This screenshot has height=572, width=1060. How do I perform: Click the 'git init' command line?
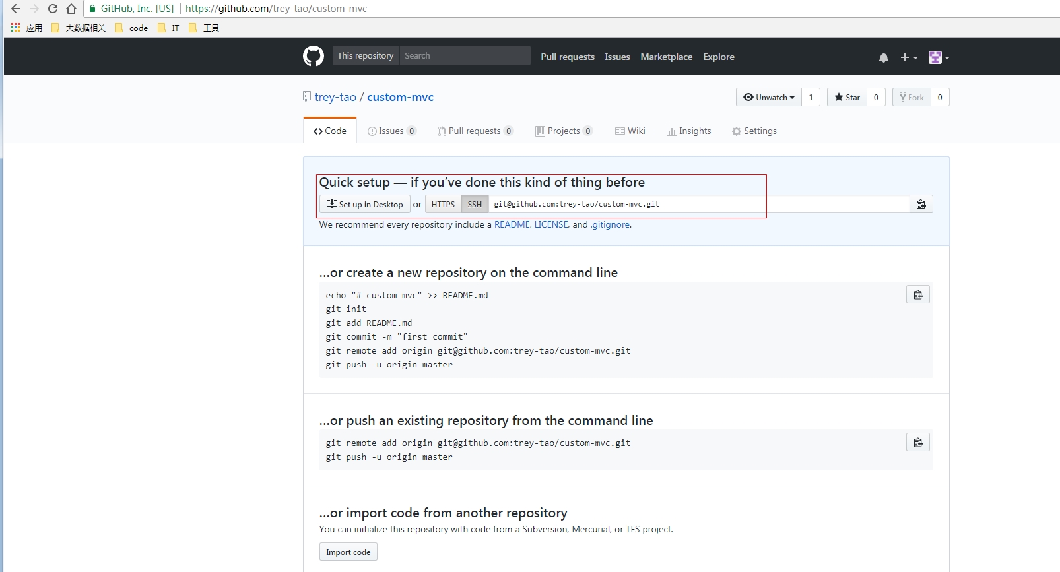(346, 309)
